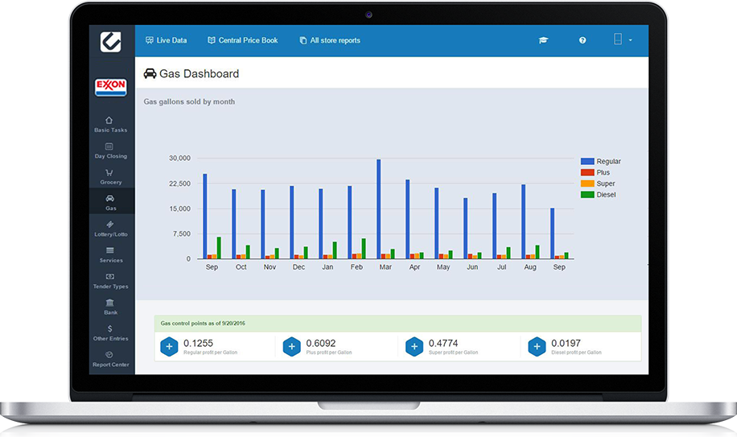This screenshot has width=737, height=437.
Task: Open Day Closing calendar icon
Action: [x=109, y=146]
